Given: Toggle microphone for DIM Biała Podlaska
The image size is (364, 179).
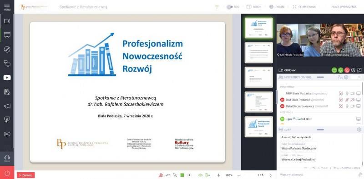Looking at the screenshot, I should 347,100.
